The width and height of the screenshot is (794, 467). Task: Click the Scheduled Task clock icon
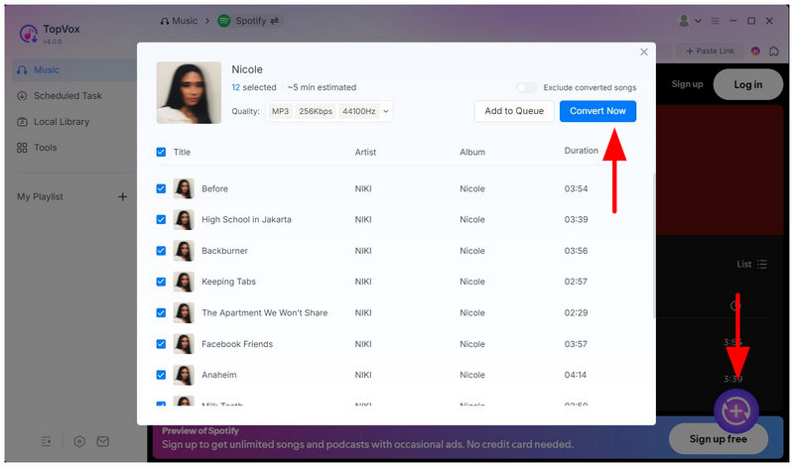tap(22, 95)
